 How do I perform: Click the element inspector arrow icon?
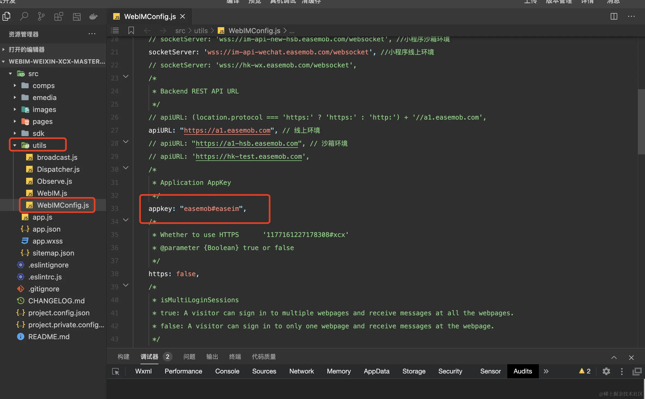pyautogui.click(x=116, y=371)
